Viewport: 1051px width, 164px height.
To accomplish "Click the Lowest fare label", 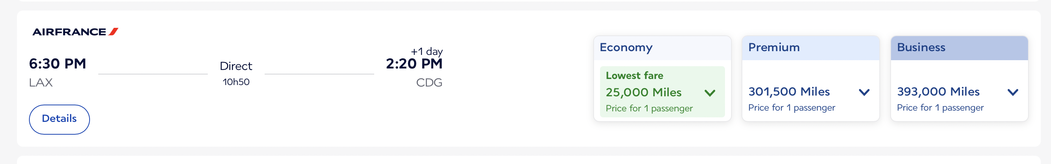I will tap(634, 76).
